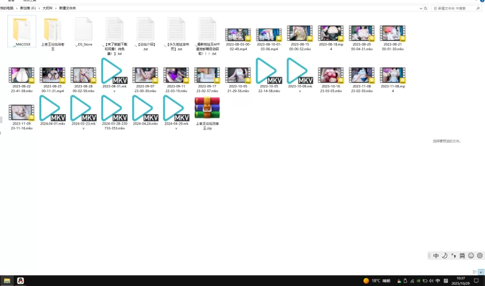
Task: Open the notification center icon
Action: [x=477, y=281]
